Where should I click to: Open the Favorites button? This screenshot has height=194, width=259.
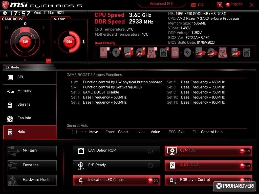pos(32,166)
